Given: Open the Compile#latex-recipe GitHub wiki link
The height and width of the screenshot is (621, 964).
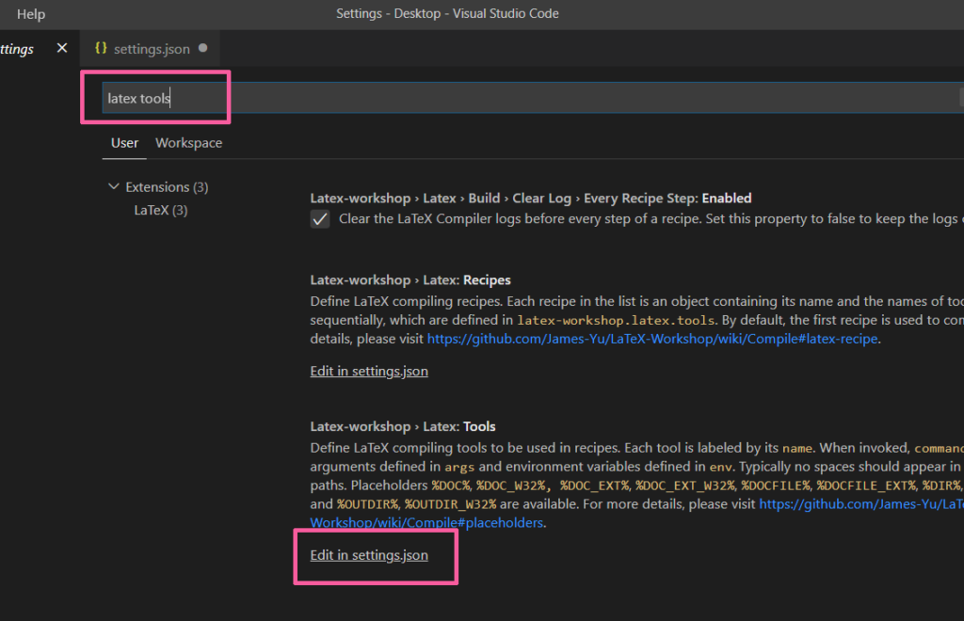Looking at the screenshot, I should (x=652, y=339).
